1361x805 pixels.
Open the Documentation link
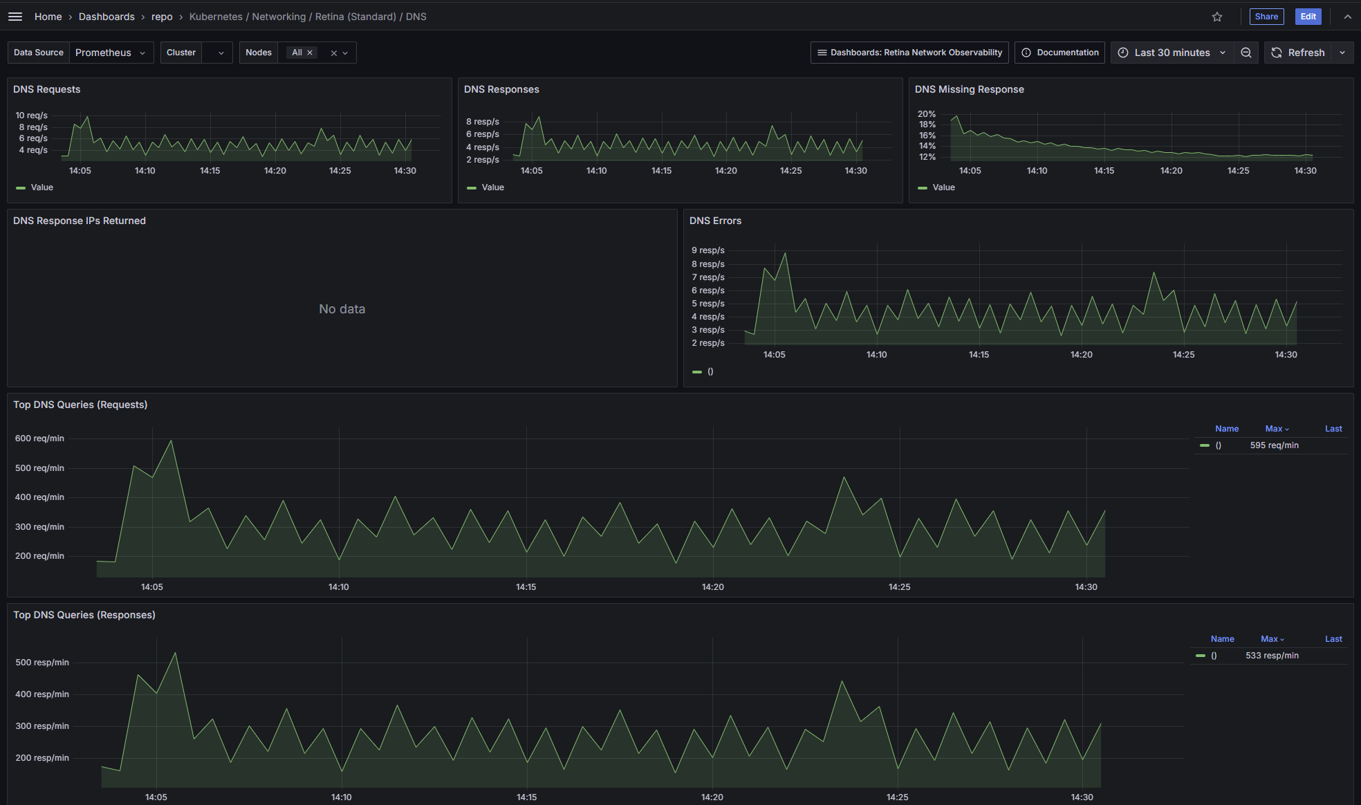[x=1059, y=53]
